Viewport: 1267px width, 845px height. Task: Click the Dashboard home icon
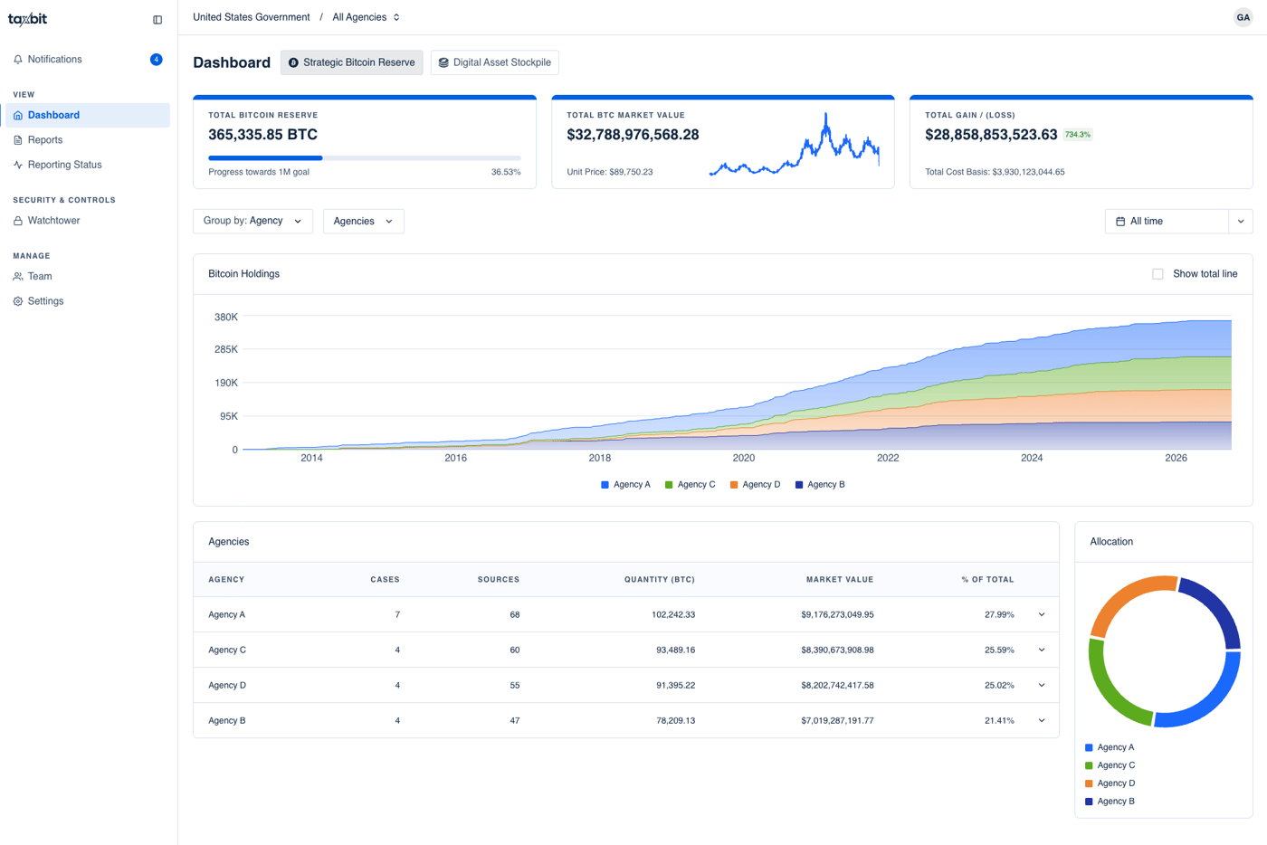point(18,116)
